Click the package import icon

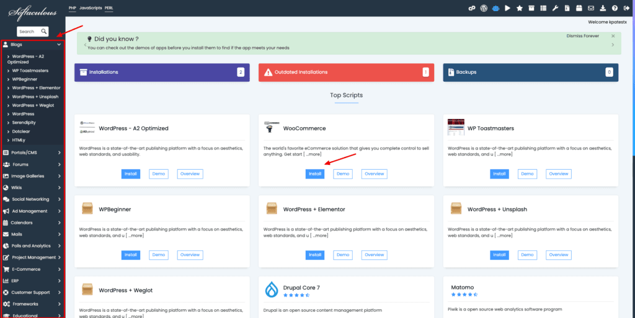coord(579,8)
